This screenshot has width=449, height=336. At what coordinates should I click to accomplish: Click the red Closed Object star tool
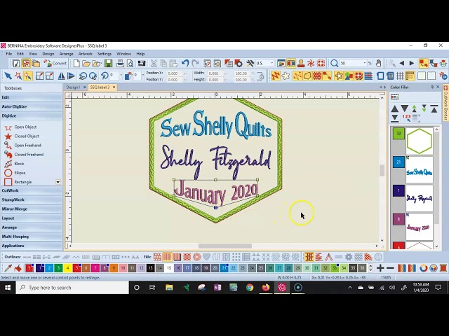pos(8,136)
